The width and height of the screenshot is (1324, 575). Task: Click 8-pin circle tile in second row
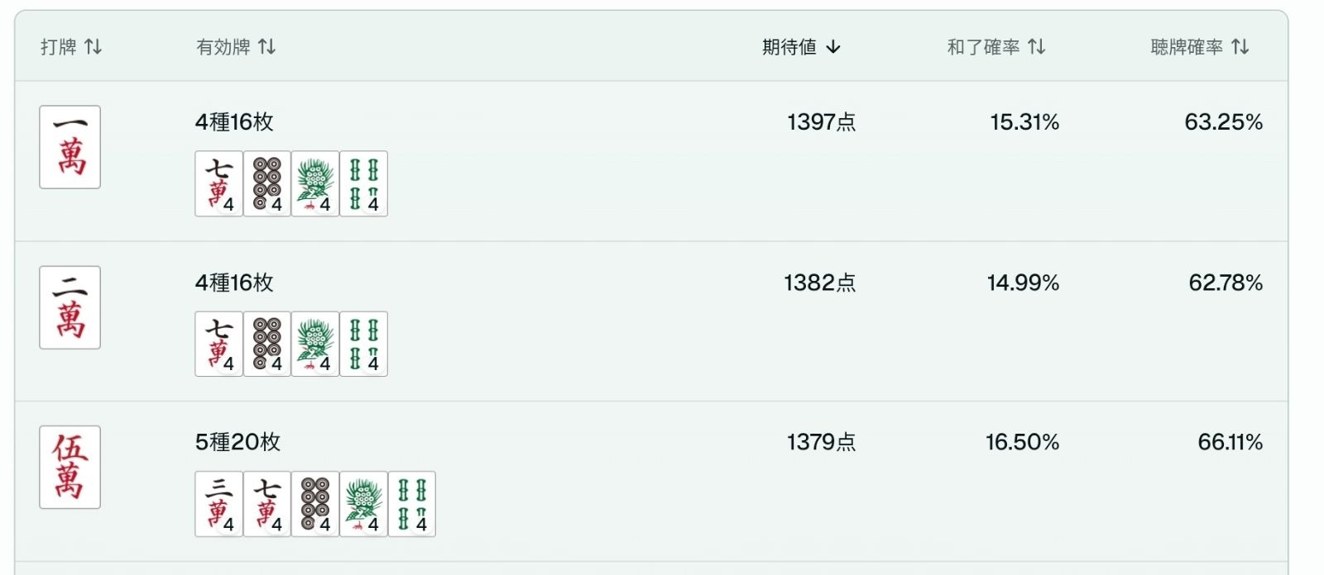(267, 344)
